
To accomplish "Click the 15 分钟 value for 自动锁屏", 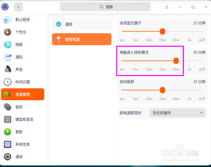I will point(199,82).
